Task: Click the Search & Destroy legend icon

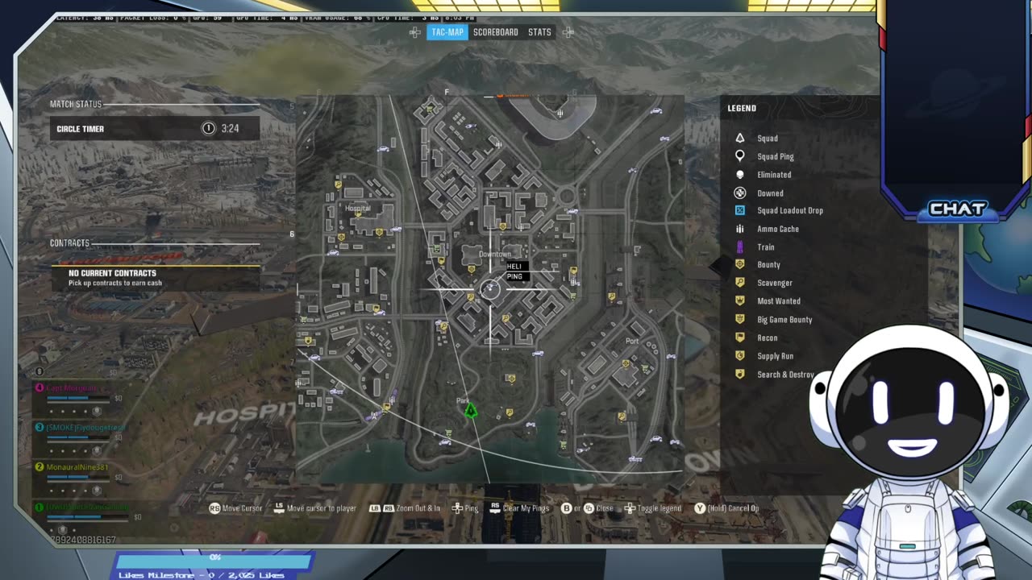Action: [x=739, y=375]
